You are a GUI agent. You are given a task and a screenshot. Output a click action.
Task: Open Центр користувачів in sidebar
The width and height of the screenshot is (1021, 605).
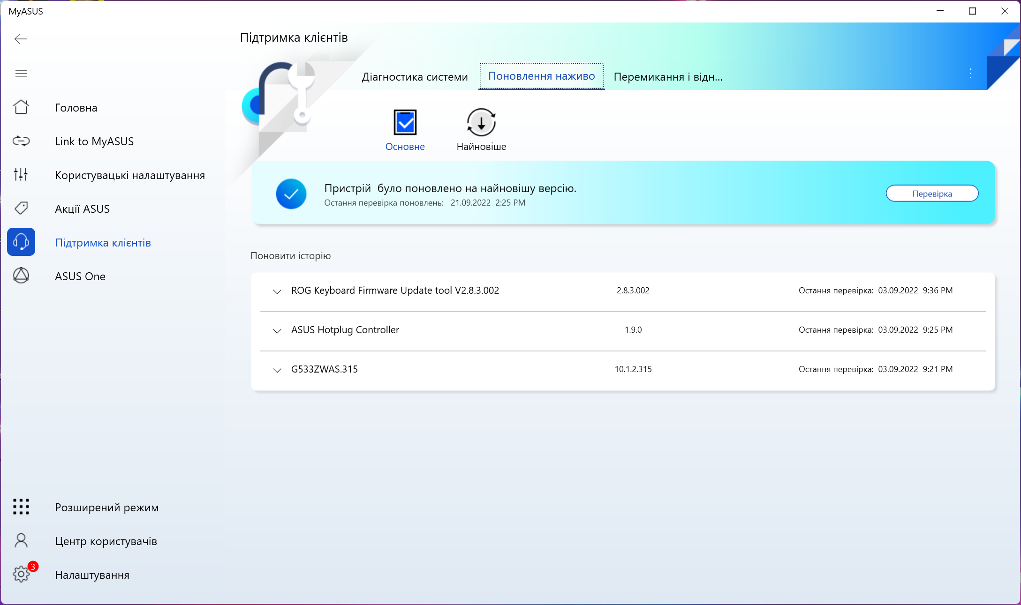pyautogui.click(x=106, y=541)
